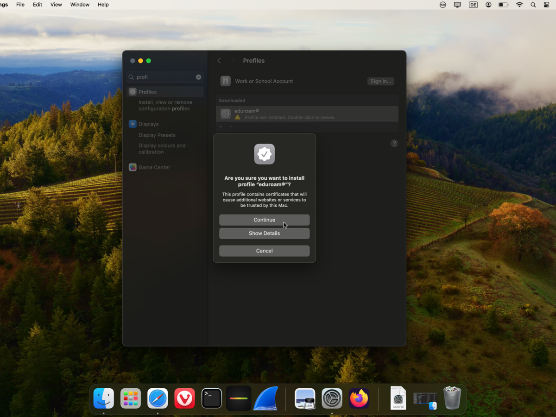Viewport: 556px width, 417px height.
Task: Clear the search field text
Action: tap(198, 77)
